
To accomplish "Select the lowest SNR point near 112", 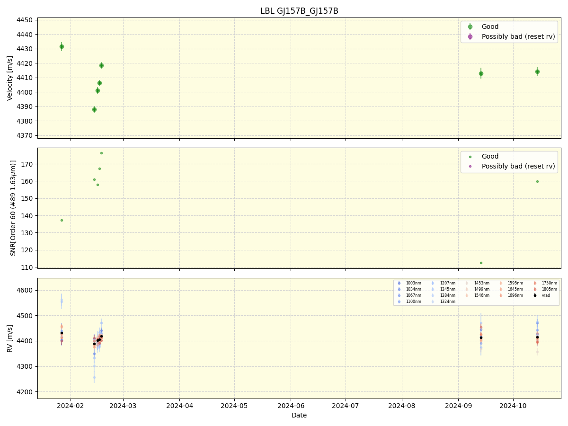I will pos(481,263).
